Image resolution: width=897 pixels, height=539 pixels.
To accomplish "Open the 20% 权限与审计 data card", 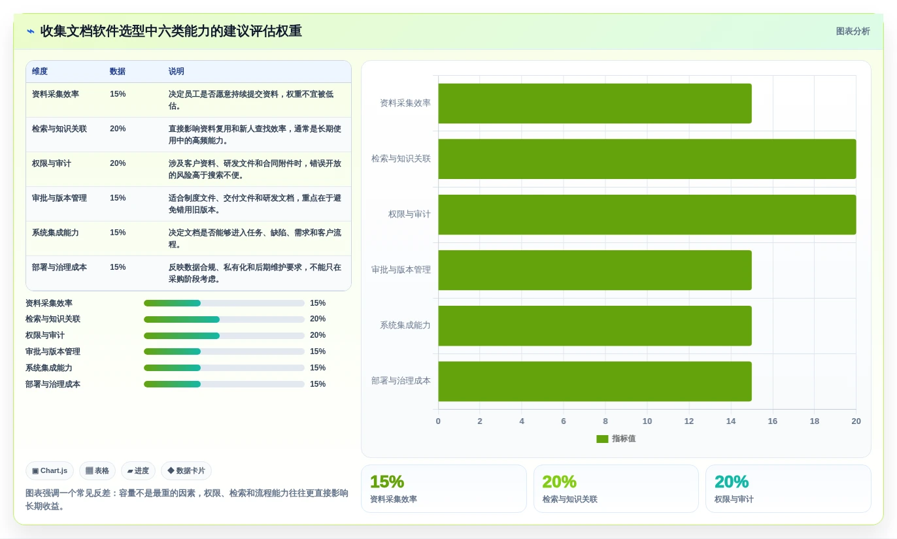I will click(x=788, y=489).
